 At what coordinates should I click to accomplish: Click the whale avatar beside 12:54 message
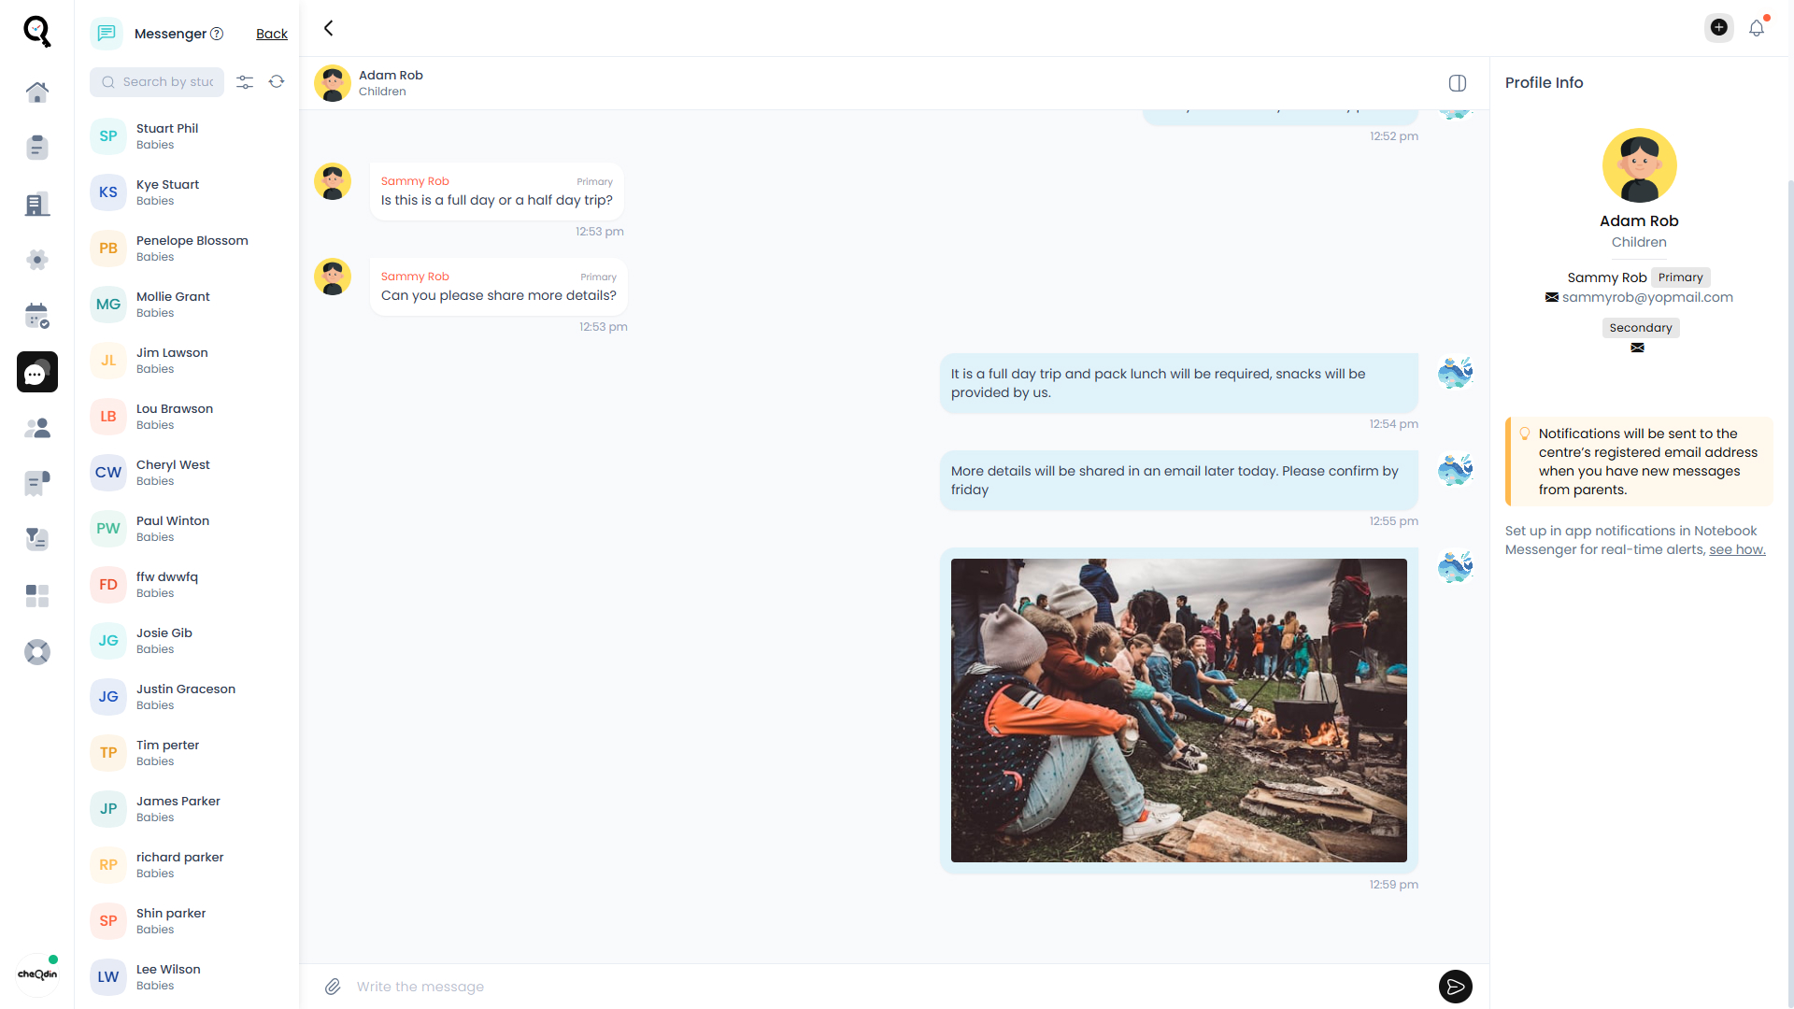1455,373
